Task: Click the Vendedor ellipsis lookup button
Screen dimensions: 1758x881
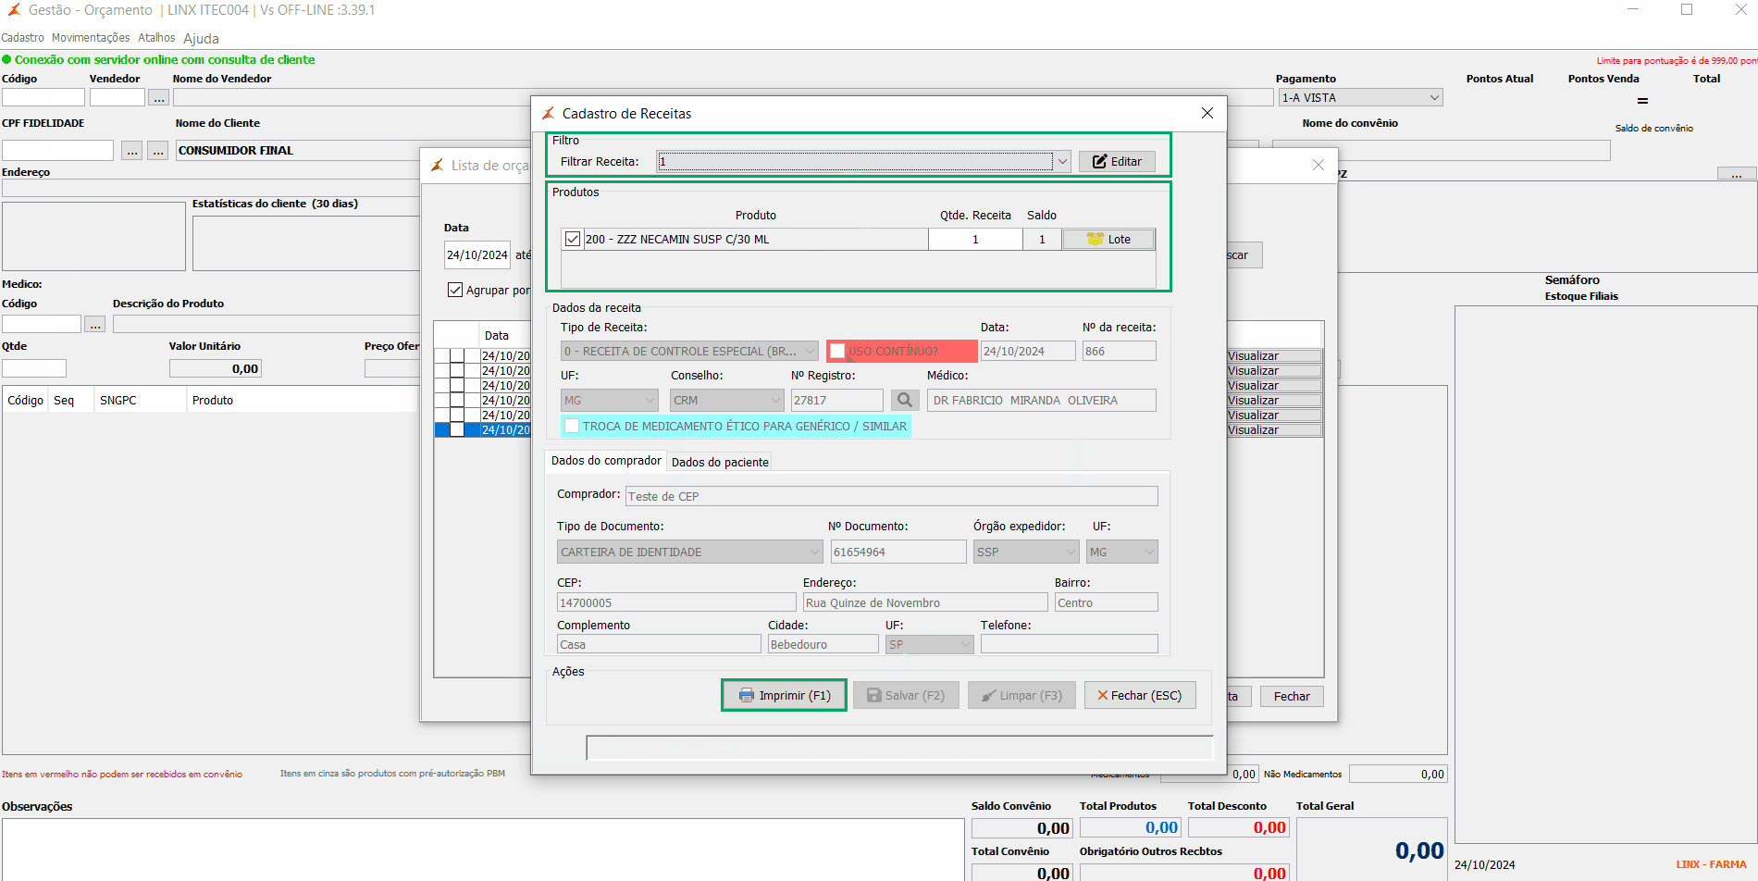Action: tap(159, 97)
